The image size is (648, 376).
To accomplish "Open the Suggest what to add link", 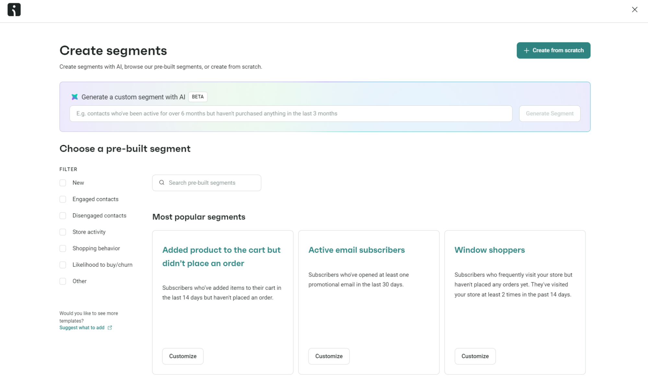I will [81, 327].
